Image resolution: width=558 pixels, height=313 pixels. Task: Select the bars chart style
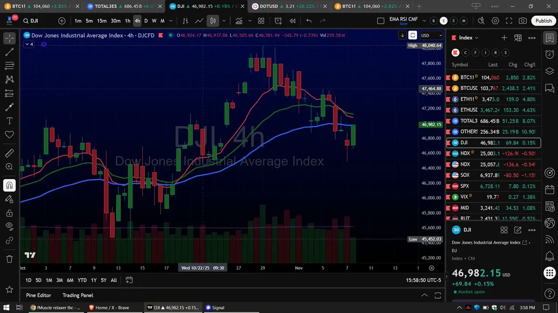coord(186,21)
